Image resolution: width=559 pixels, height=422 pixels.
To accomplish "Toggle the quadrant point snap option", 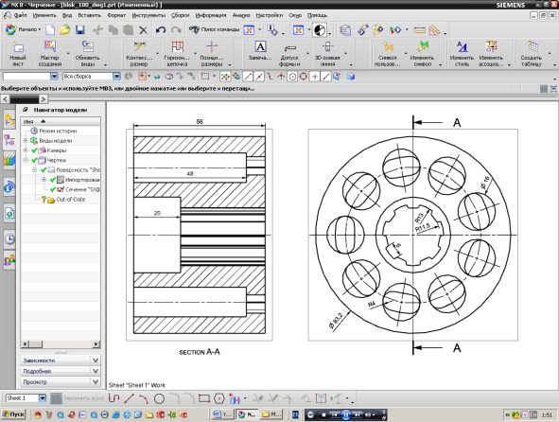I will pyautogui.click(x=304, y=77).
